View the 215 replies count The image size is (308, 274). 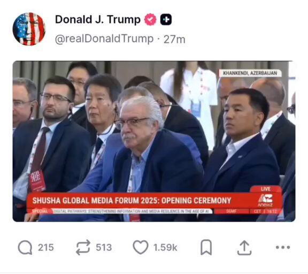coord(46,247)
